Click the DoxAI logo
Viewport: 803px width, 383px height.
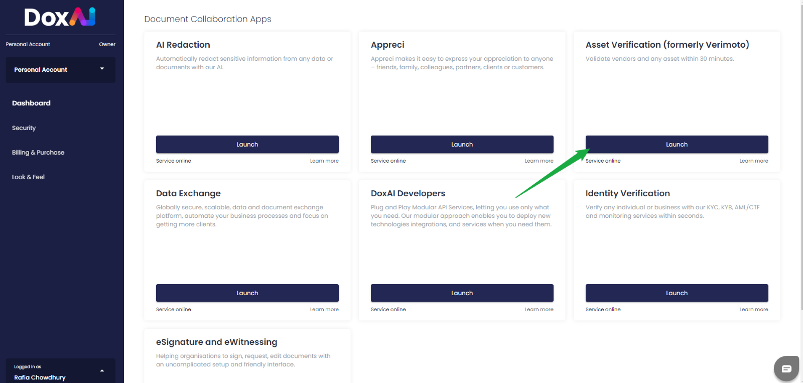[x=60, y=17]
